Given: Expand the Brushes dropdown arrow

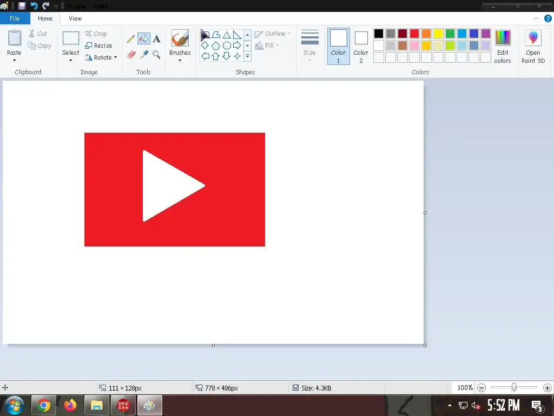Looking at the screenshot, I should (x=180, y=61).
